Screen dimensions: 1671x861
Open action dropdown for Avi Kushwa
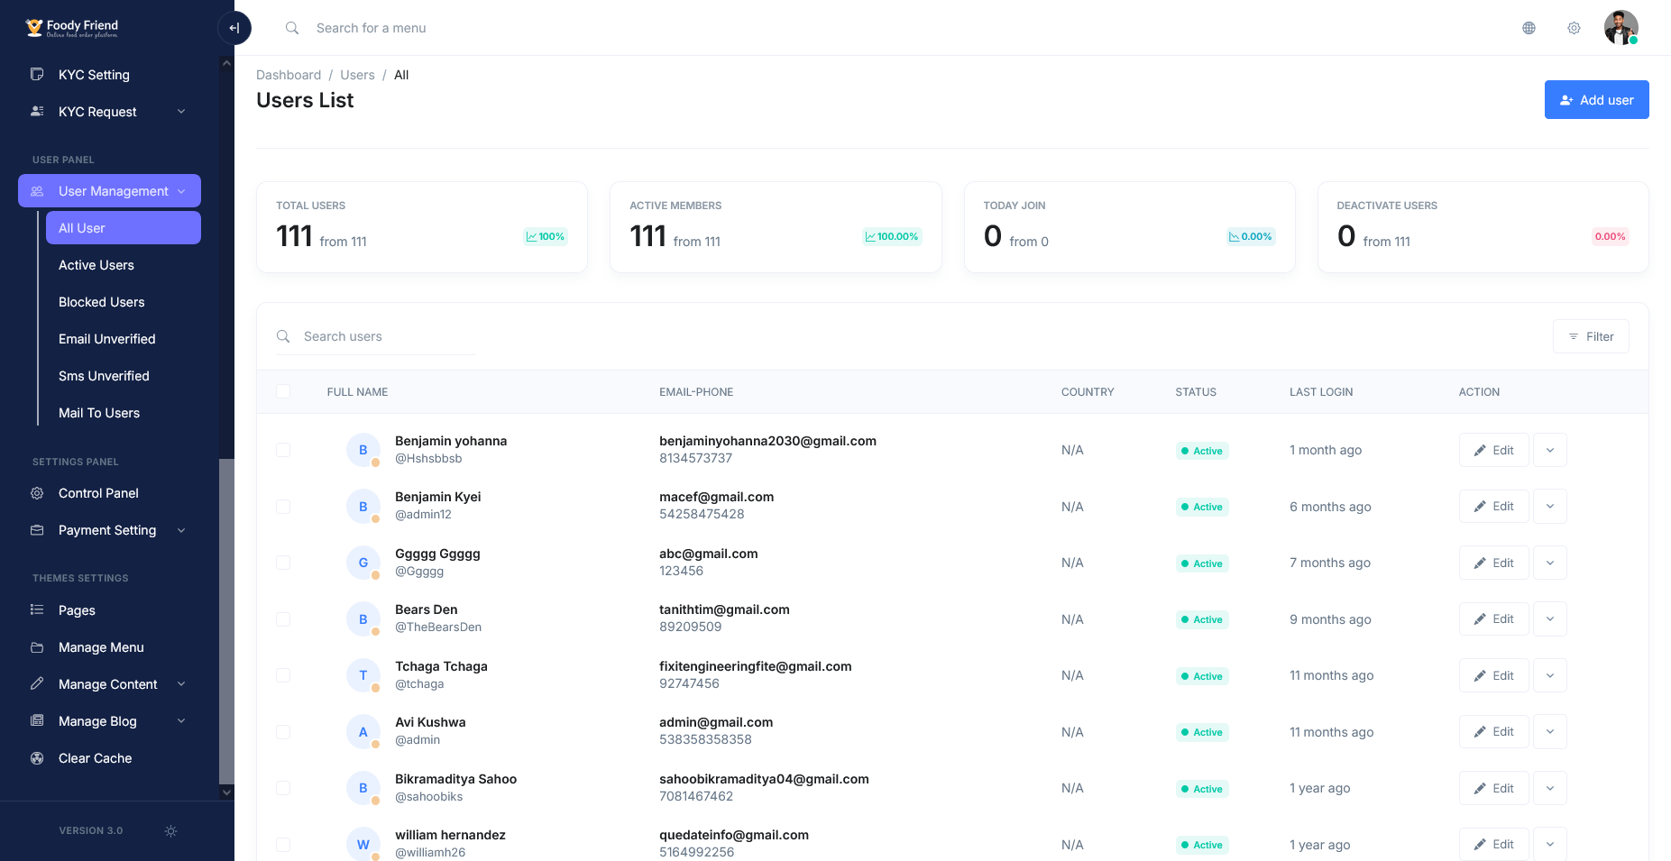click(x=1550, y=732)
